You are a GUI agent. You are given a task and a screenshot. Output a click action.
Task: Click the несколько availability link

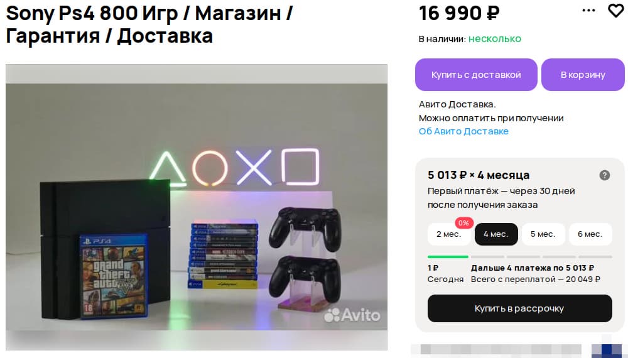click(x=495, y=39)
